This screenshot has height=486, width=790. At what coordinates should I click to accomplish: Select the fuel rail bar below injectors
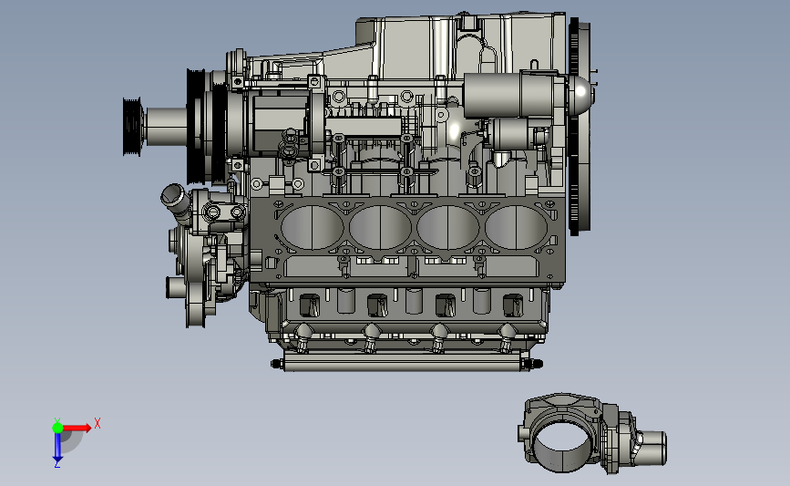pyautogui.click(x=405, y=362)
